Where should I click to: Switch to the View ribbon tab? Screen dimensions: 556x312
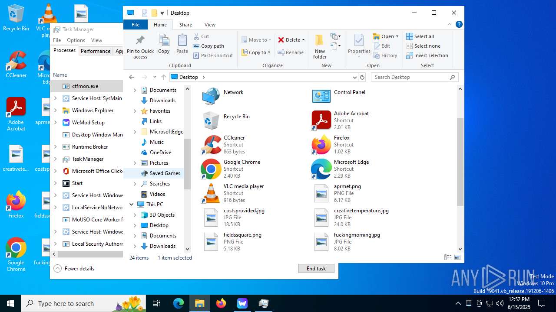click(x=210, y=25)
